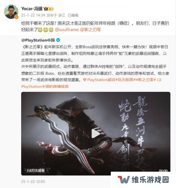
Task: Click the orange verified badge on avatar
Action: pyautogui.click(x=16, y=17)
